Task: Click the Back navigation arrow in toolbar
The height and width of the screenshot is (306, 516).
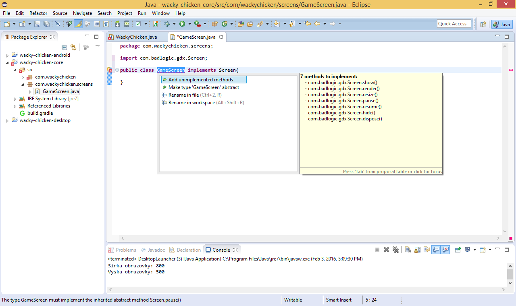Action: (x=317, y=24)
